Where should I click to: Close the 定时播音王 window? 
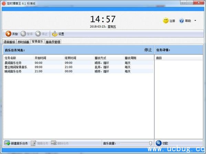pos(199,2)
